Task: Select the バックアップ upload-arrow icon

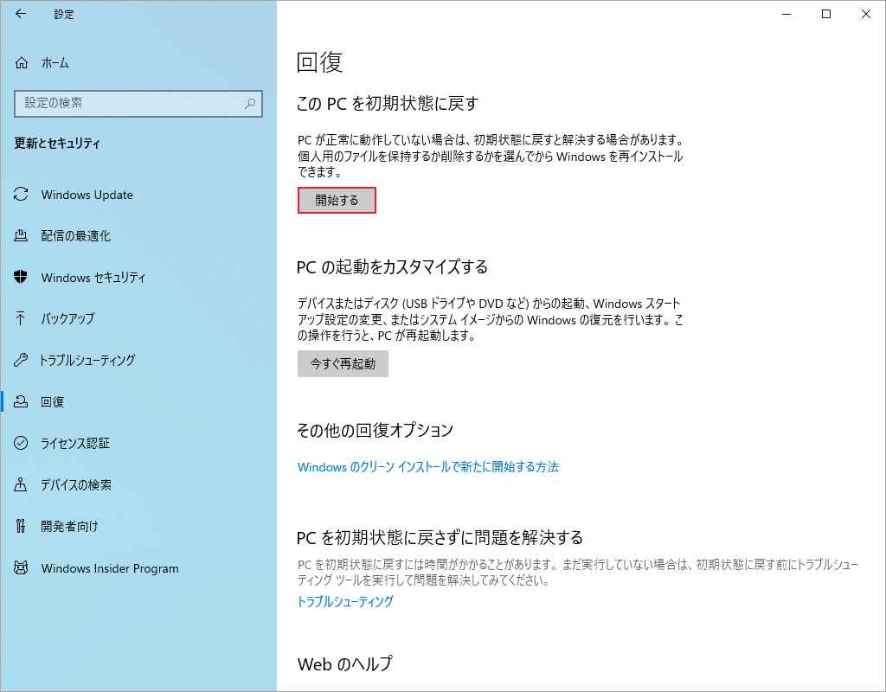Action: coord(22,319)
